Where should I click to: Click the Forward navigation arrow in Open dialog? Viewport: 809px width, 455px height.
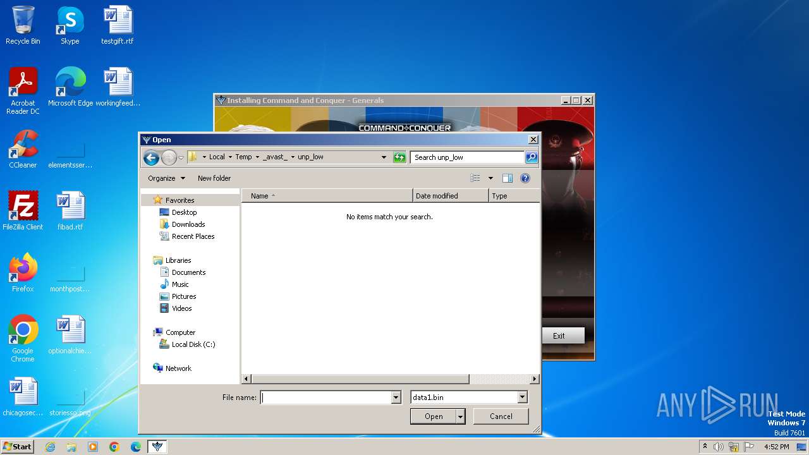pyautogui.click(x=169, y=157)
